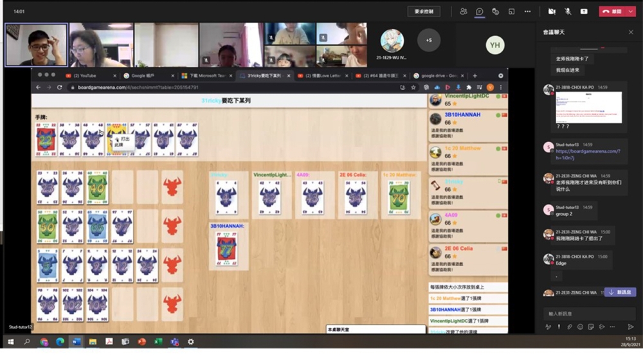Leave the meeting with red button

coord(612,12)
